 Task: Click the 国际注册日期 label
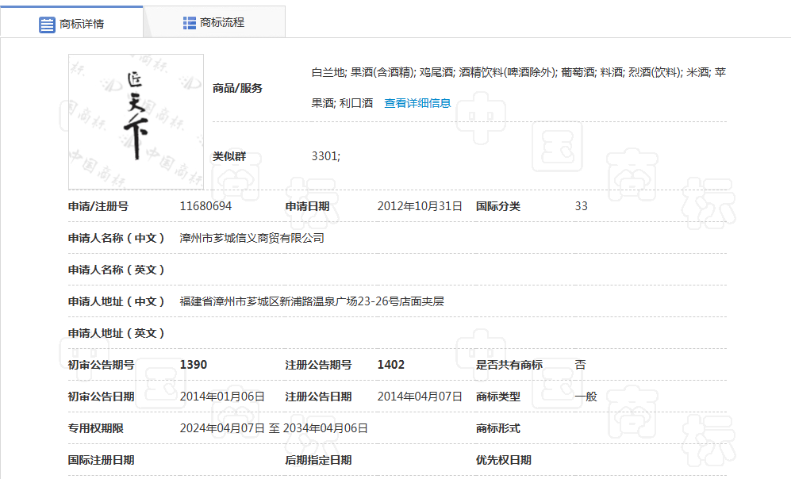pyautogui.click(x=101, y=460)
